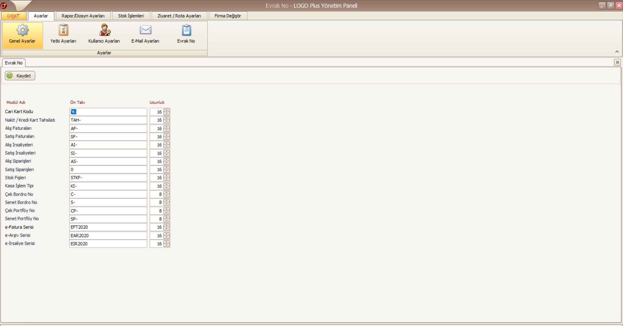Open the Stok İşlemleri tab

(x=131, y=16)
